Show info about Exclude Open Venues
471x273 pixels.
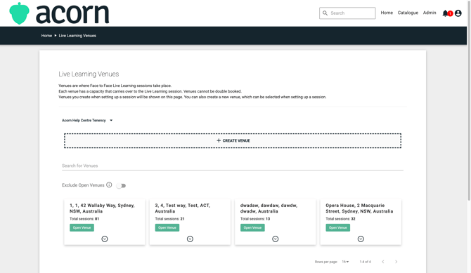(109, 185)
